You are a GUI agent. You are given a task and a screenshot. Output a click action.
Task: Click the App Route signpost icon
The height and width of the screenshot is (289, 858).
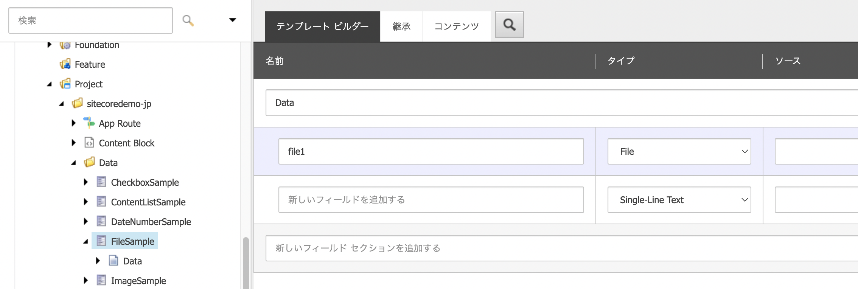coord(89,123)
